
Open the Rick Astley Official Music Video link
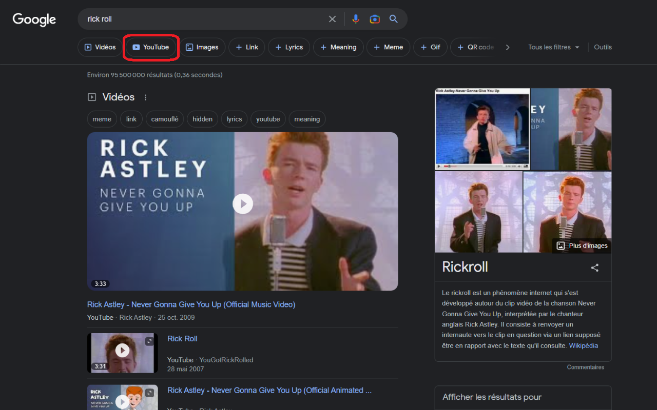click(191, 304)
